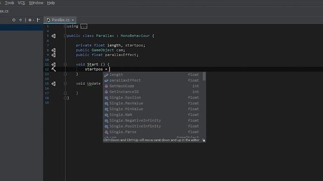Image resolution: width=323 pixels, height=181 pixels.
Task: Click field icon beside length suggestion
Action: click(106, 75)
